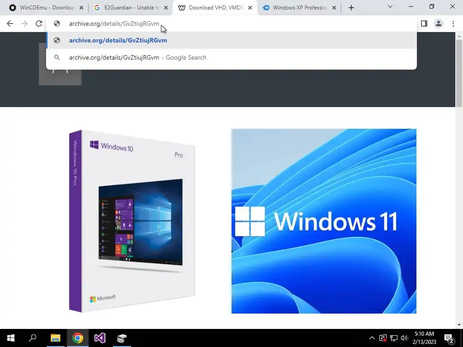463x347 pixels.
Task: Click the magnifier icon beside the search suggestion
Action: [57, 57]
